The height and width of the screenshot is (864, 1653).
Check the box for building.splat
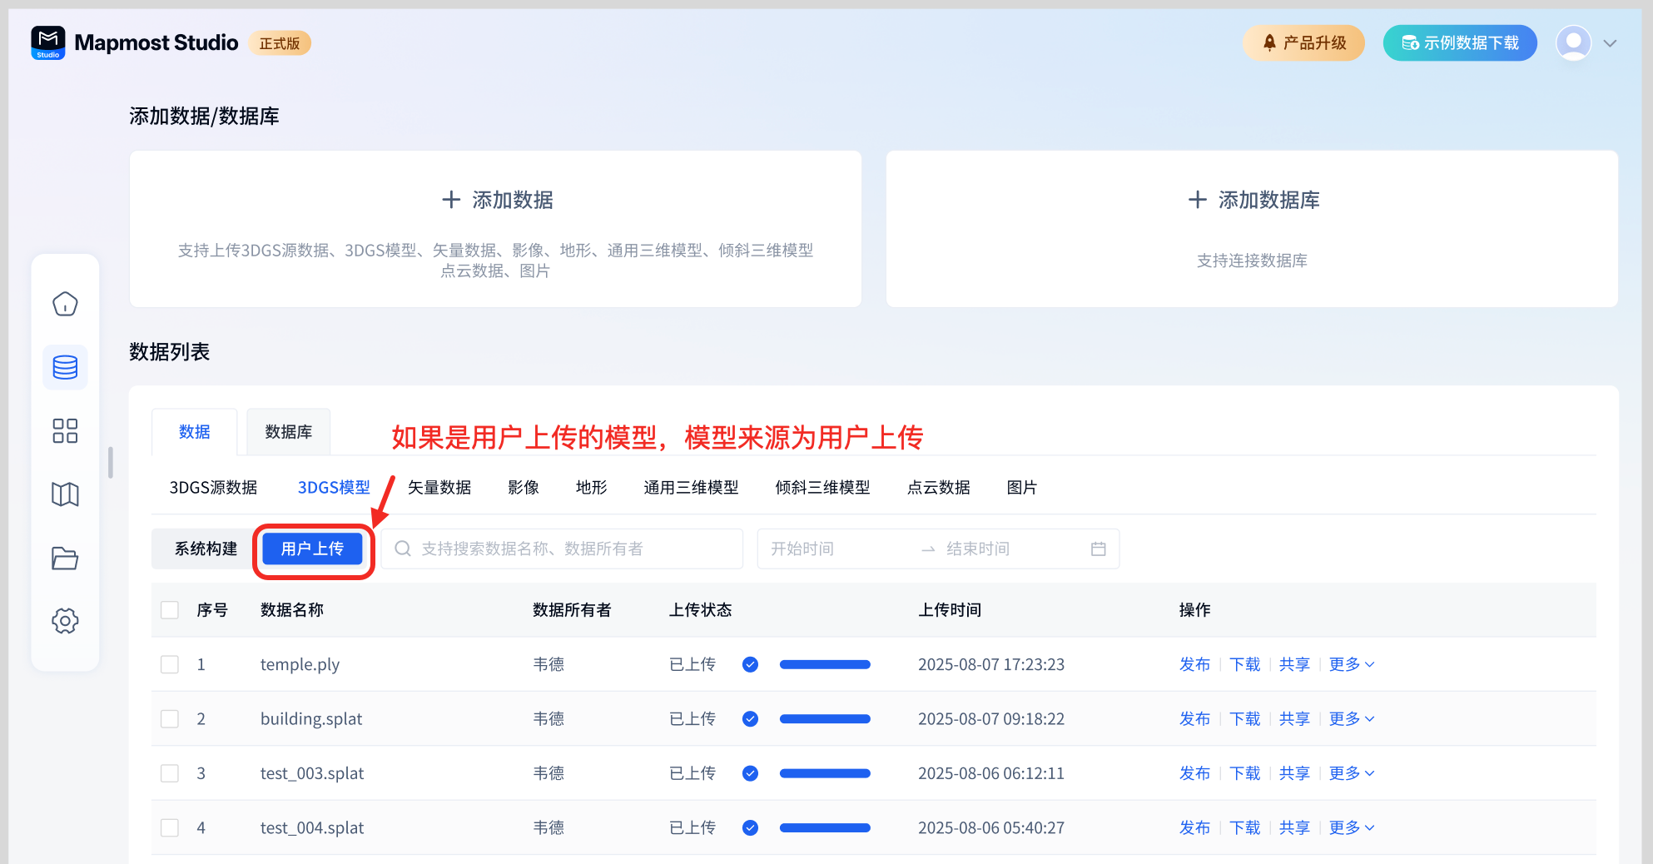pos(170,719)
